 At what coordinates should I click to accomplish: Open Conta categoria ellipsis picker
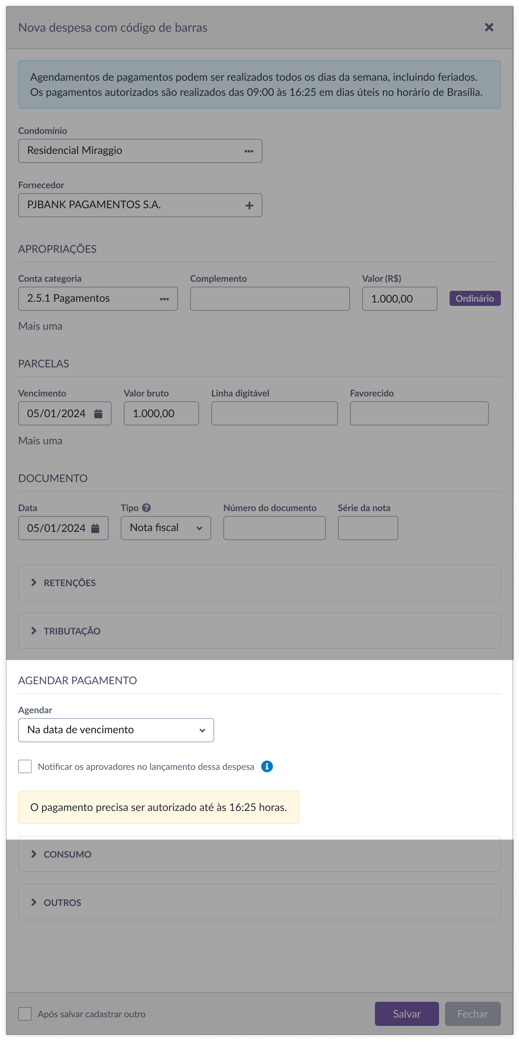pos(164,299)
